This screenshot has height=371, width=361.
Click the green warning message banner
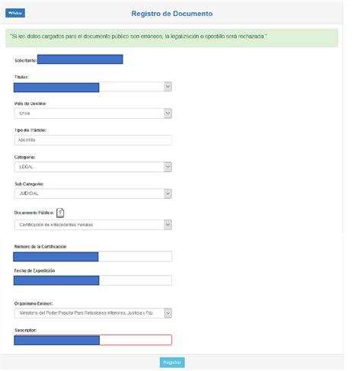pos(172,38)
